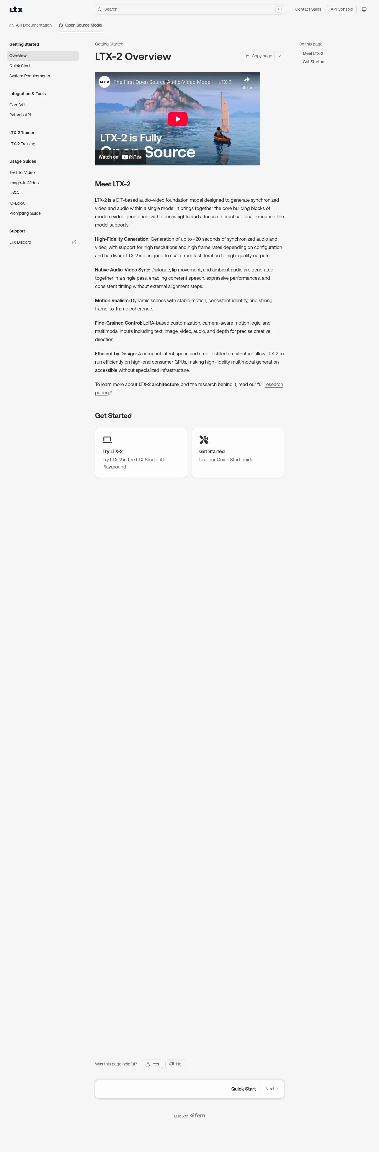Select the Open Source Model tab
Screen dimensions: 379x1152
[x=81, y=25]
